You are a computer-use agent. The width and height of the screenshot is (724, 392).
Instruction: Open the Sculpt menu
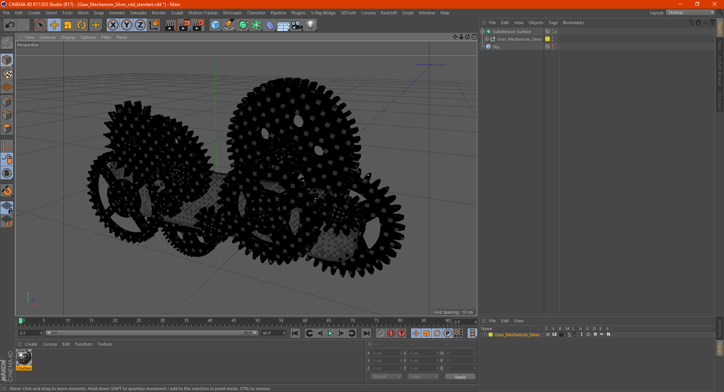tap(177, 13)
